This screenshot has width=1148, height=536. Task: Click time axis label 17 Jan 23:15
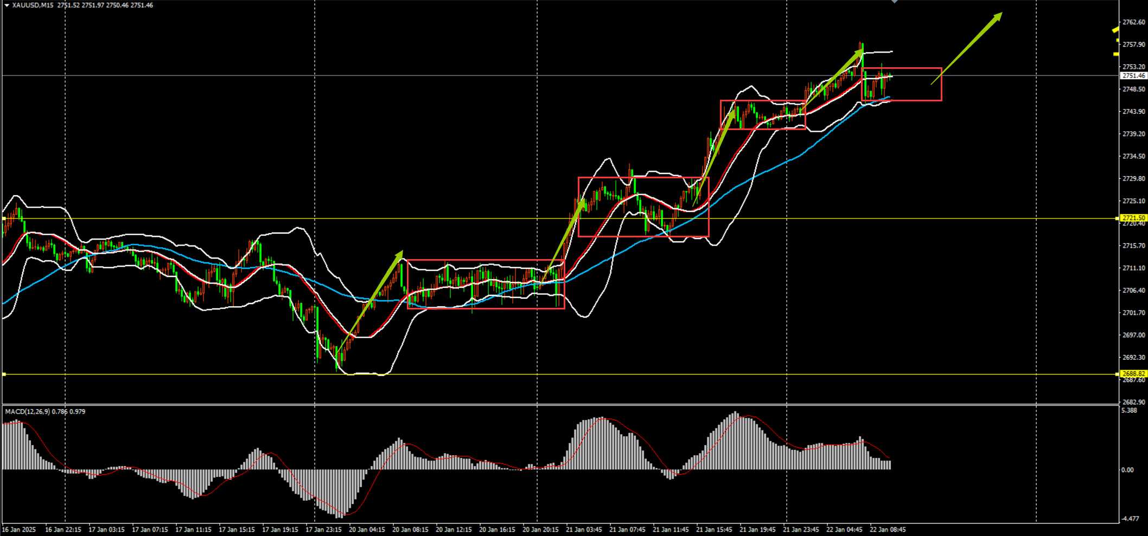pyautogui.click(x=323, y=529)
